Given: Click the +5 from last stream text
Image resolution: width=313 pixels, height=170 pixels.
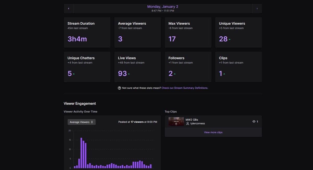Looking at the screenshot, I should [x=231, y=28].
